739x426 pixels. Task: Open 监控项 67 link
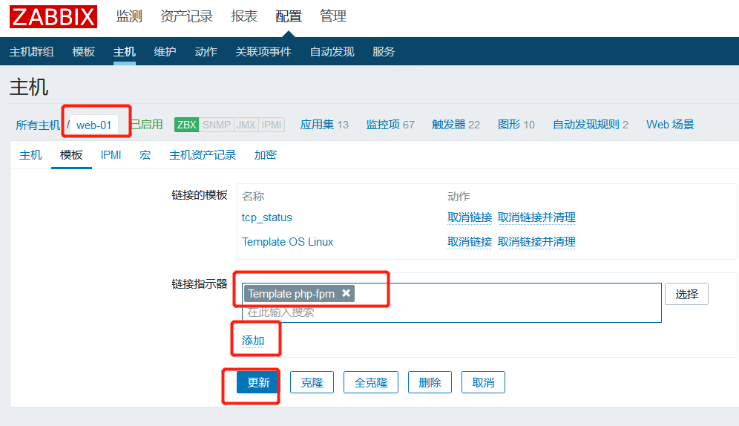click(x=390, y=125)
